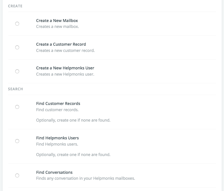Click the 'Creates a new mailbox.' description

click(x=57, y=27)
